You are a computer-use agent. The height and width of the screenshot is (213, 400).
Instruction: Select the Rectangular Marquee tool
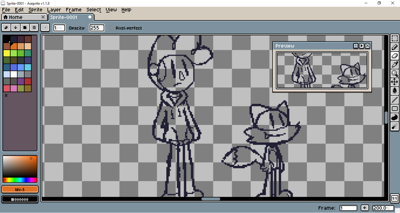pos(395,39)
